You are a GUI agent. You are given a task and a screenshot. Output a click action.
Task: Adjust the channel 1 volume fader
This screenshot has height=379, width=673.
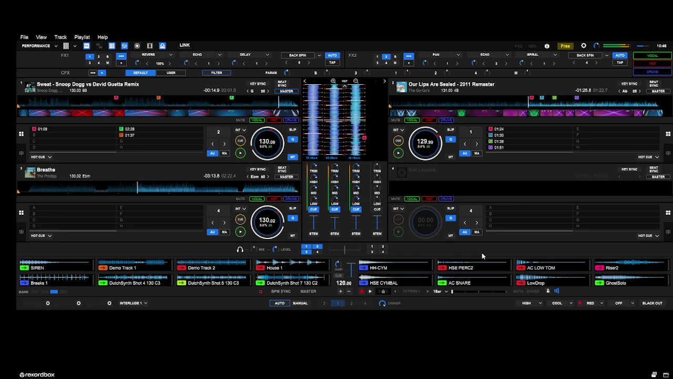[x=313, y=223]
